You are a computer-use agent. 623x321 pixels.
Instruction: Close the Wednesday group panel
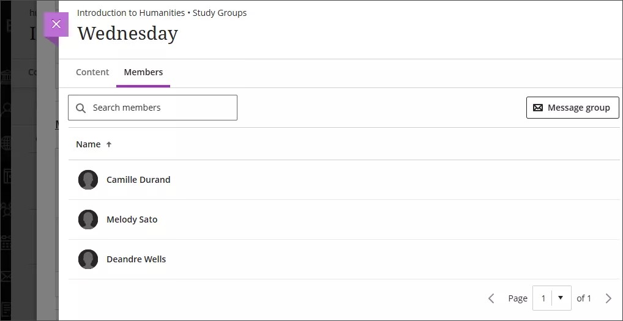(x=56, y=24)
